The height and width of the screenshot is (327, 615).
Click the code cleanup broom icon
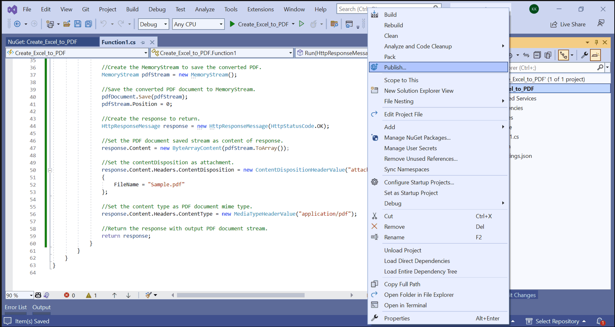pyautogui.click(x=149, y=295)
